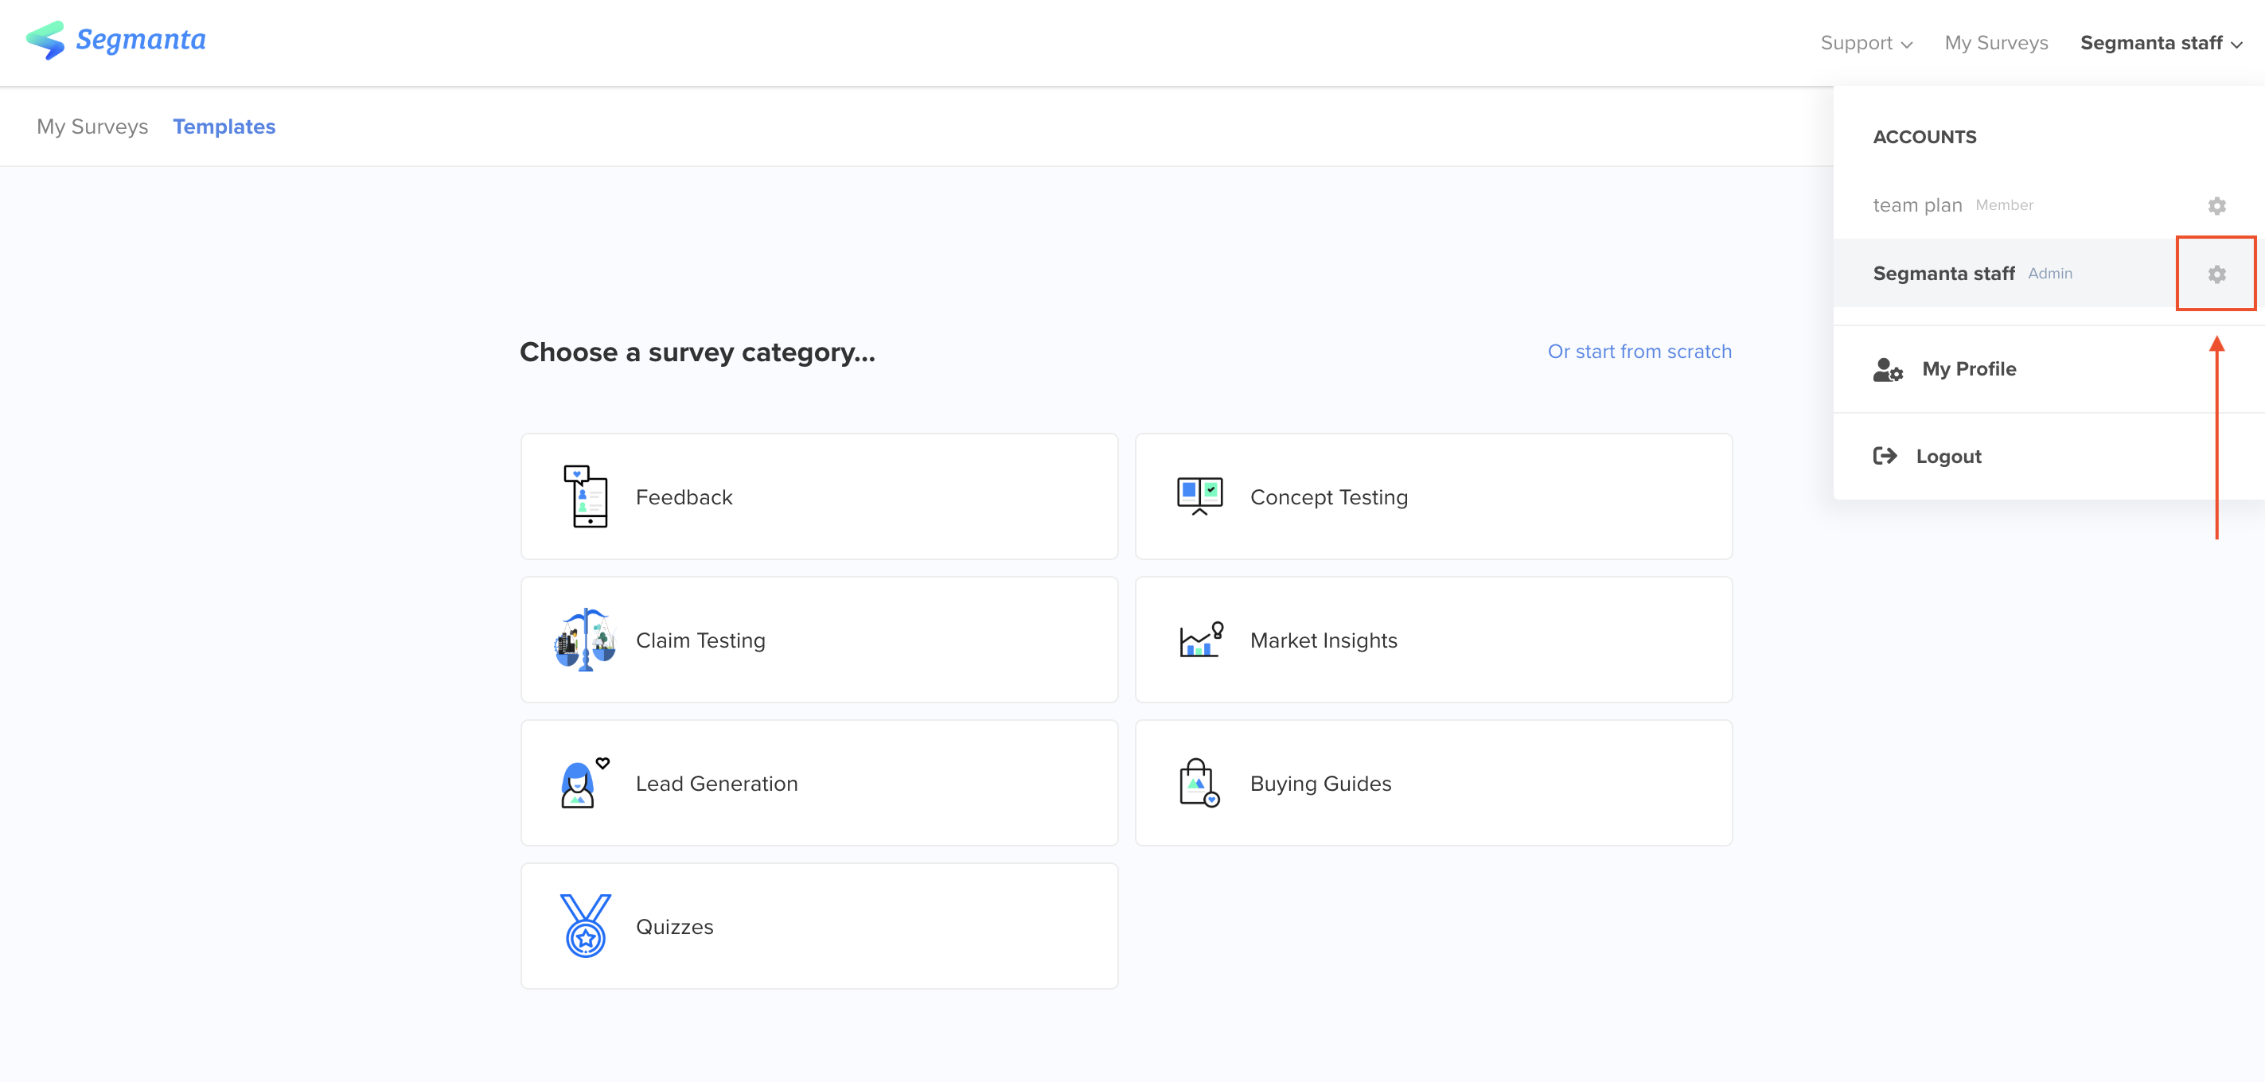Click the Concept Testing screen icon
Image resolution: width=2265 pixels, height=1082 pixels.
1200,496
